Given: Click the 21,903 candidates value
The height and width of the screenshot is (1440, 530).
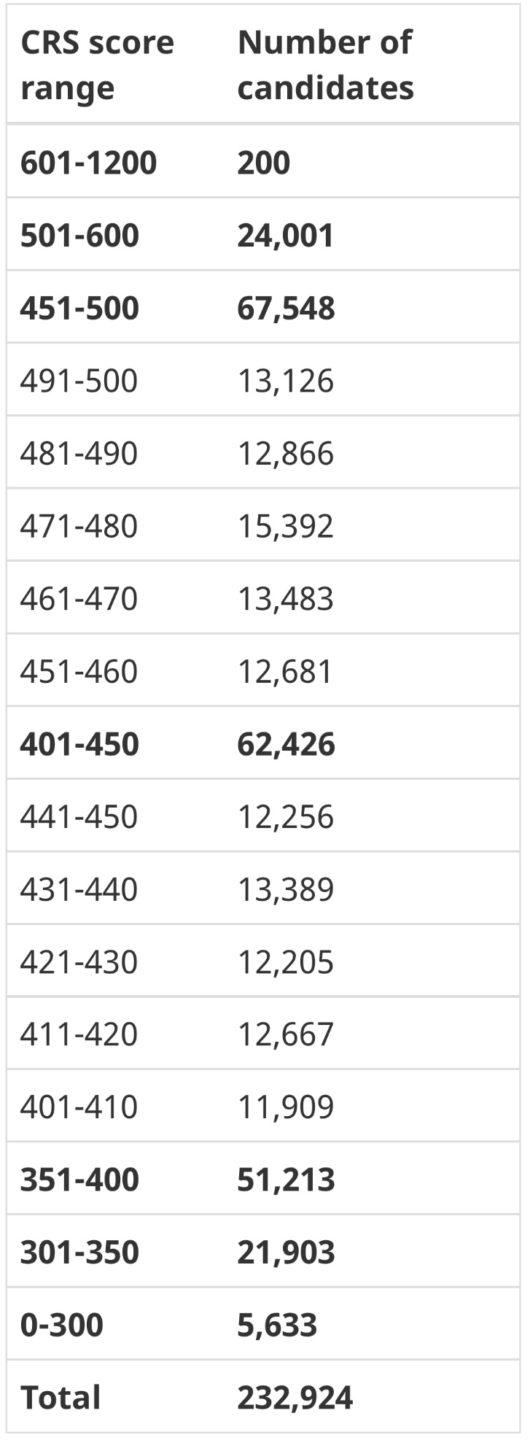Looking at the screenshot, I should click(x=286, y=1253).
